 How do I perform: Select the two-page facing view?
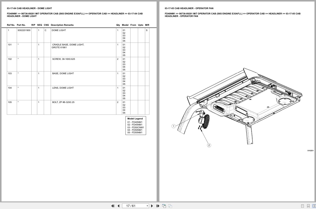314,206
